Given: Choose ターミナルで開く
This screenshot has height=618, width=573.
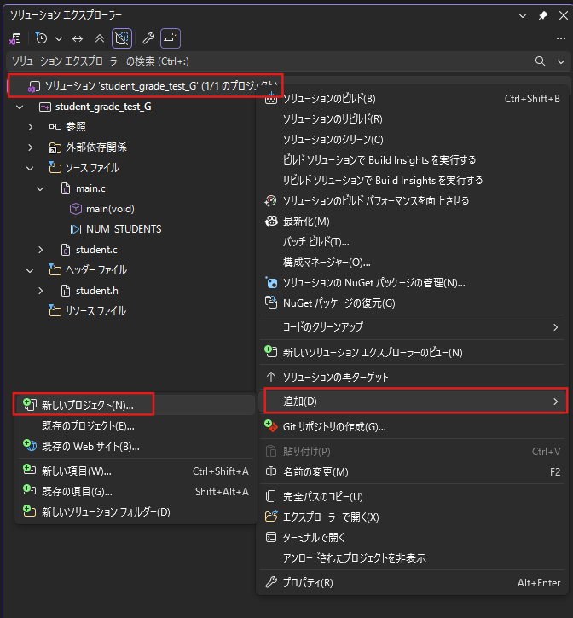Looking at the screenshot, I should [413, 538].
